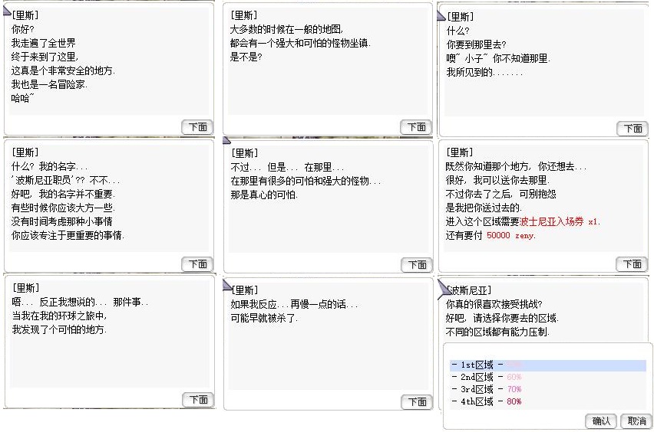Click 下面 in the 你要到那里去 dialog
The image size is (654, 432).
pos(632,129)
